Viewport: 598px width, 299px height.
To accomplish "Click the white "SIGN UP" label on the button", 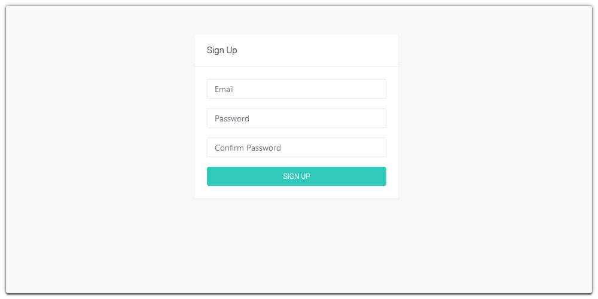I will pyautogui.click(x=297, y=176).
